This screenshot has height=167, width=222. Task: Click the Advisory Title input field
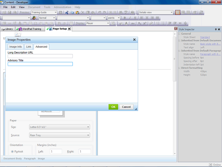pyautogui.click(x=40, y=64)
